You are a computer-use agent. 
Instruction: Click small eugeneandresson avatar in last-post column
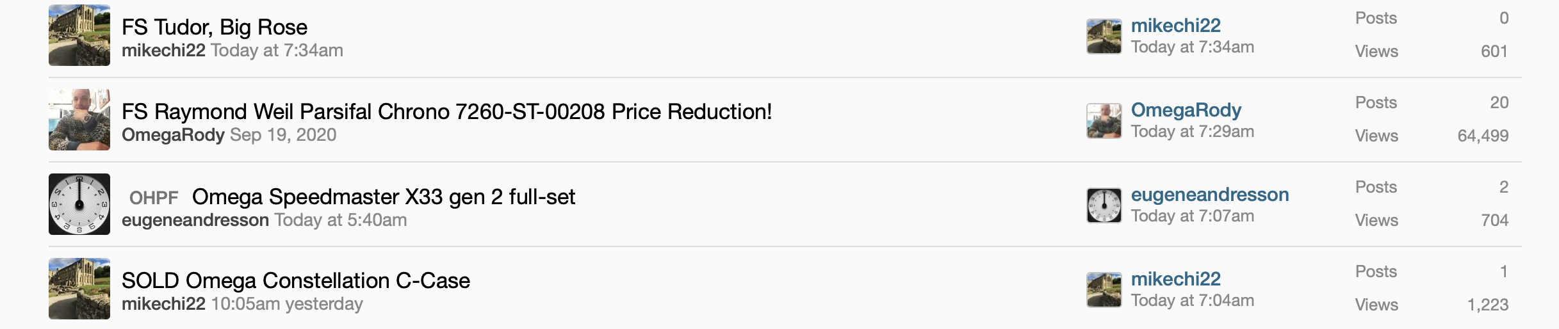[x=1104, y=205]
